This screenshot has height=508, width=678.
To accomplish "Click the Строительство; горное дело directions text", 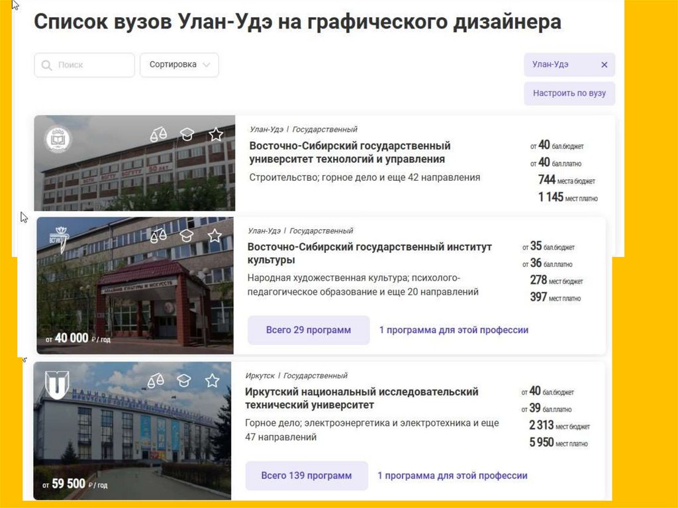I will click(365, 178).
